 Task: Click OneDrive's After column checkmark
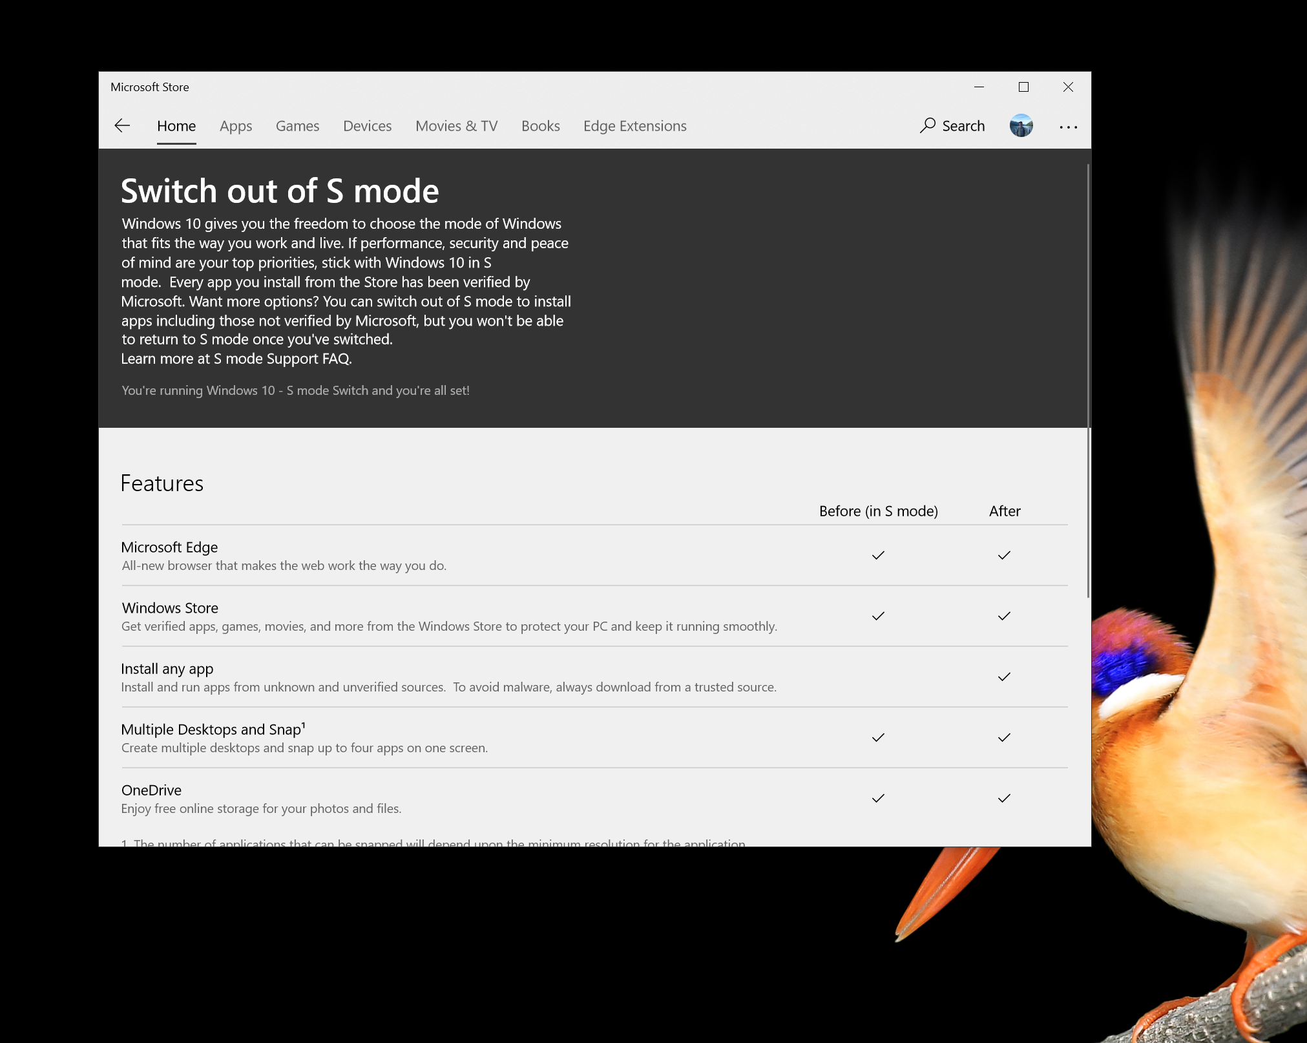coord(1004,798)
